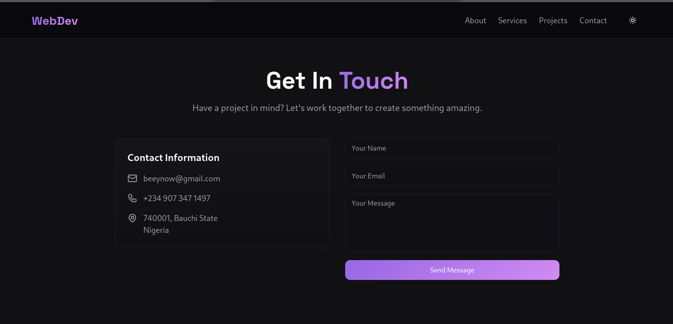Open the Contact navigation link
The width and height of the screenshot is (673, 324).
593,20
